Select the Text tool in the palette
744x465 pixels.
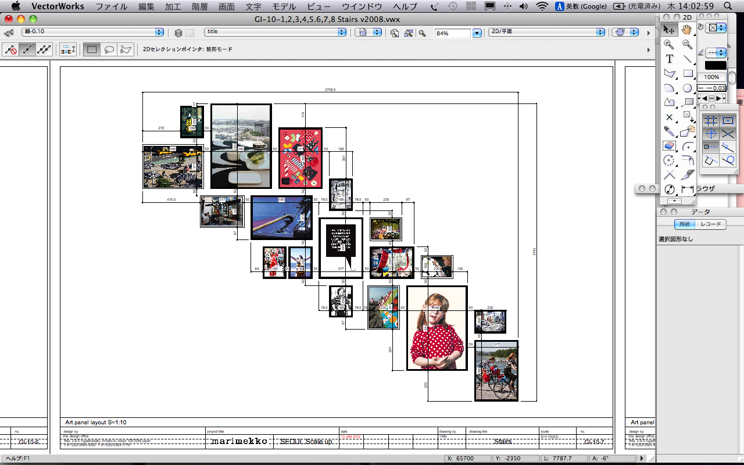[x=669, y=59]
